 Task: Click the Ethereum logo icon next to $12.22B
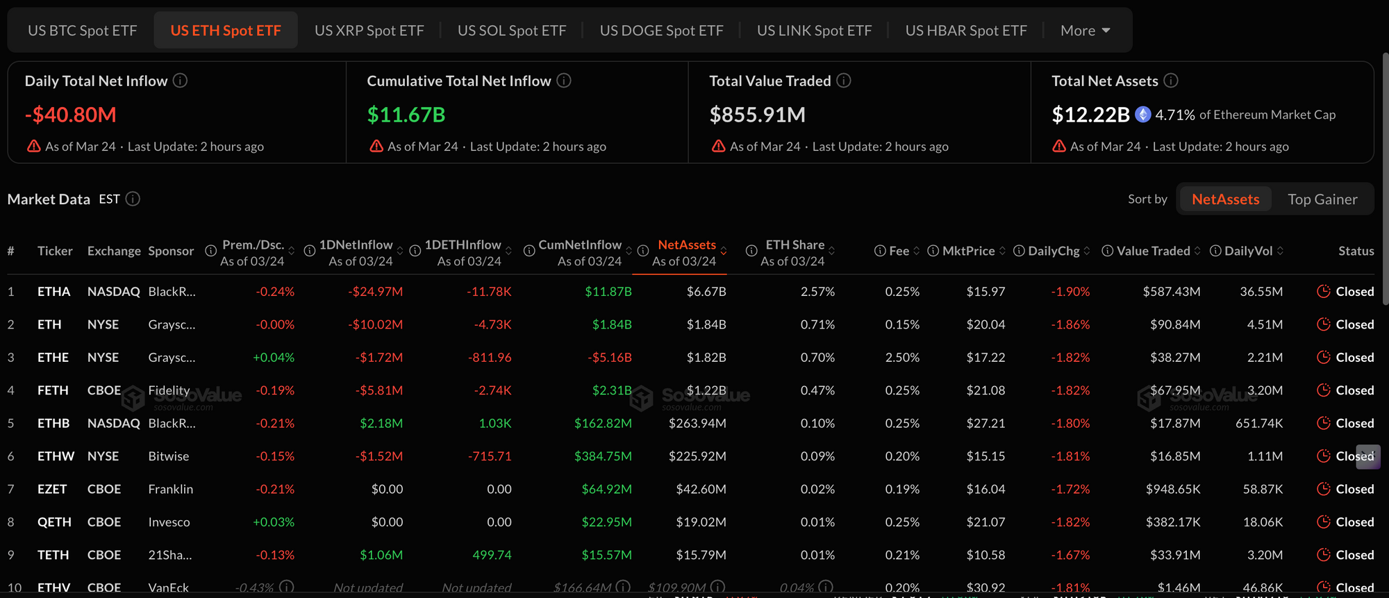click(1143, 115)
